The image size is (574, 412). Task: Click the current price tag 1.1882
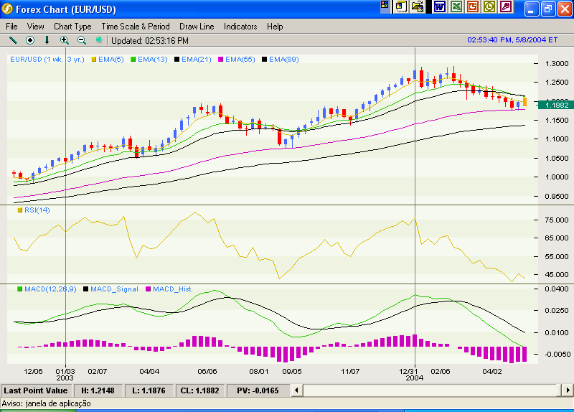[557, 105]
